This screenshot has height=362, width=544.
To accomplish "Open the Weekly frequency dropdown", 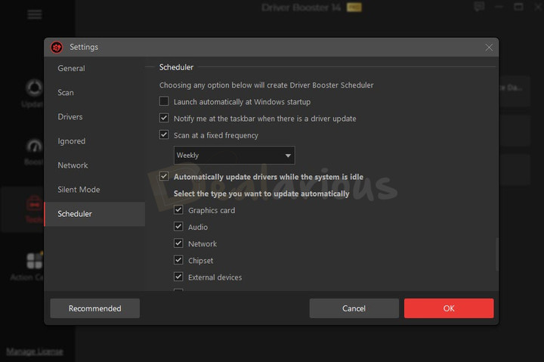I will (234, 155).
